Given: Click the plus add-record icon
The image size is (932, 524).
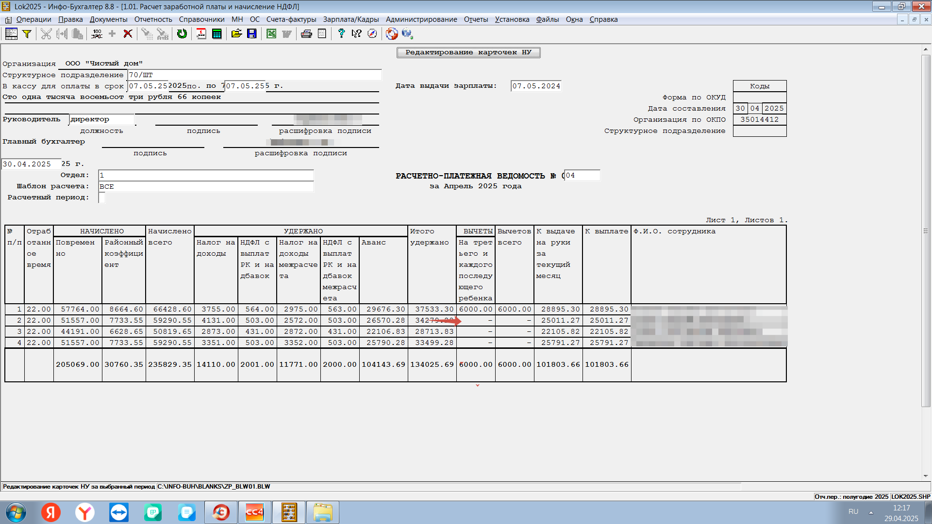Looking at the screenshot, I should (112, 33).
